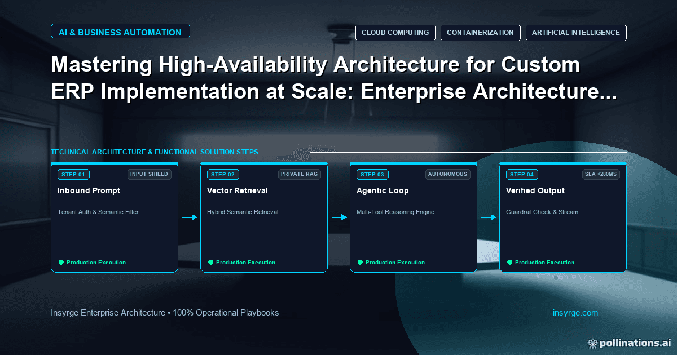Click the PRIVATE RAG label
This screenshot has width=677, height=355.
click(x=300, y=174)
